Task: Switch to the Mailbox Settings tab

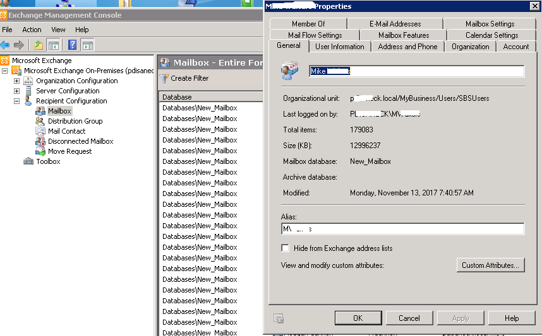Action: point(490,24)
